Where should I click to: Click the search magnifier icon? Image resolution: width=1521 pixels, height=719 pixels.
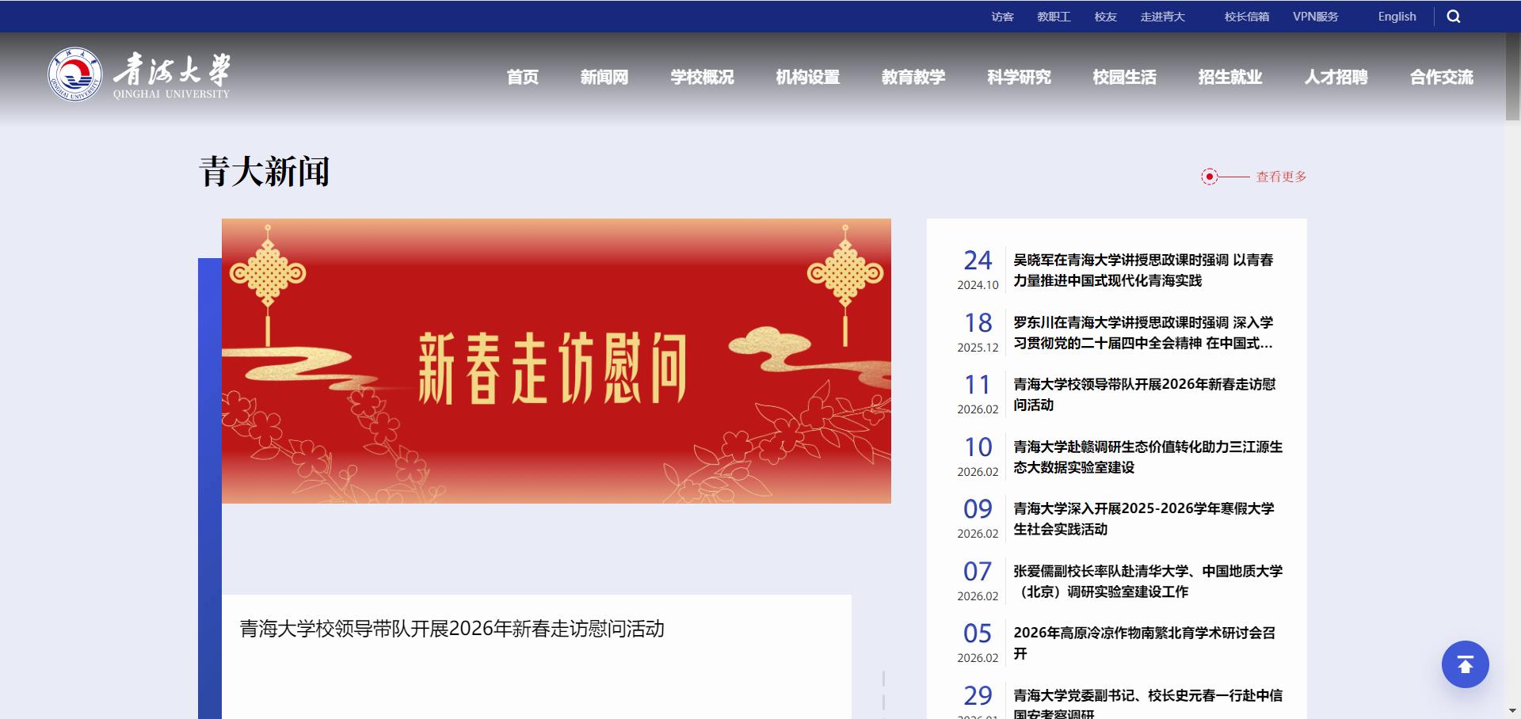[x=1454, y=16]
